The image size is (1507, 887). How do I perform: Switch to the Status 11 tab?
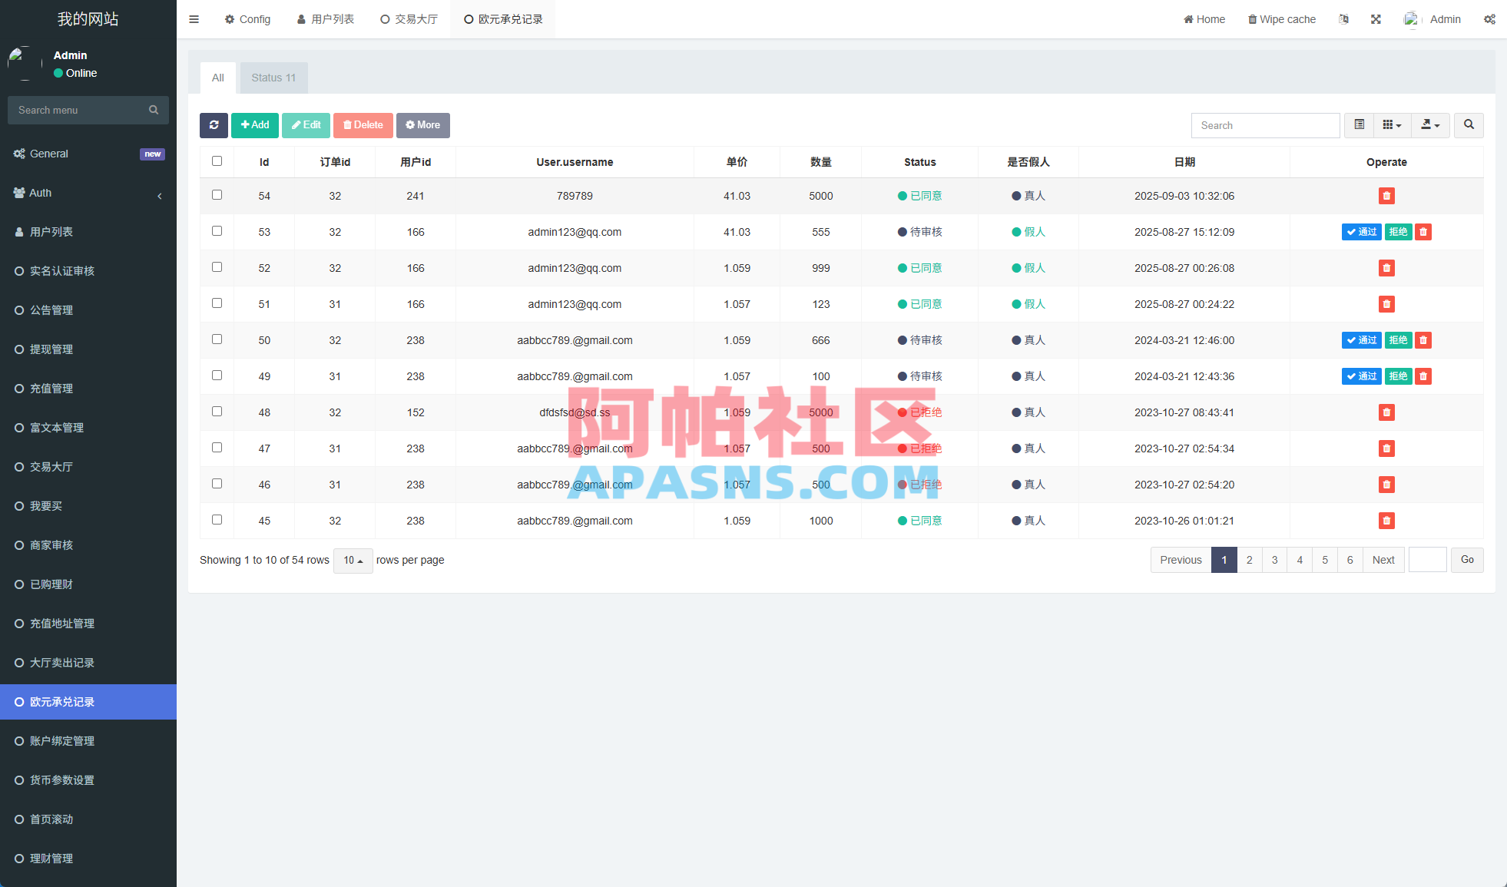click(x=273, y=78)
